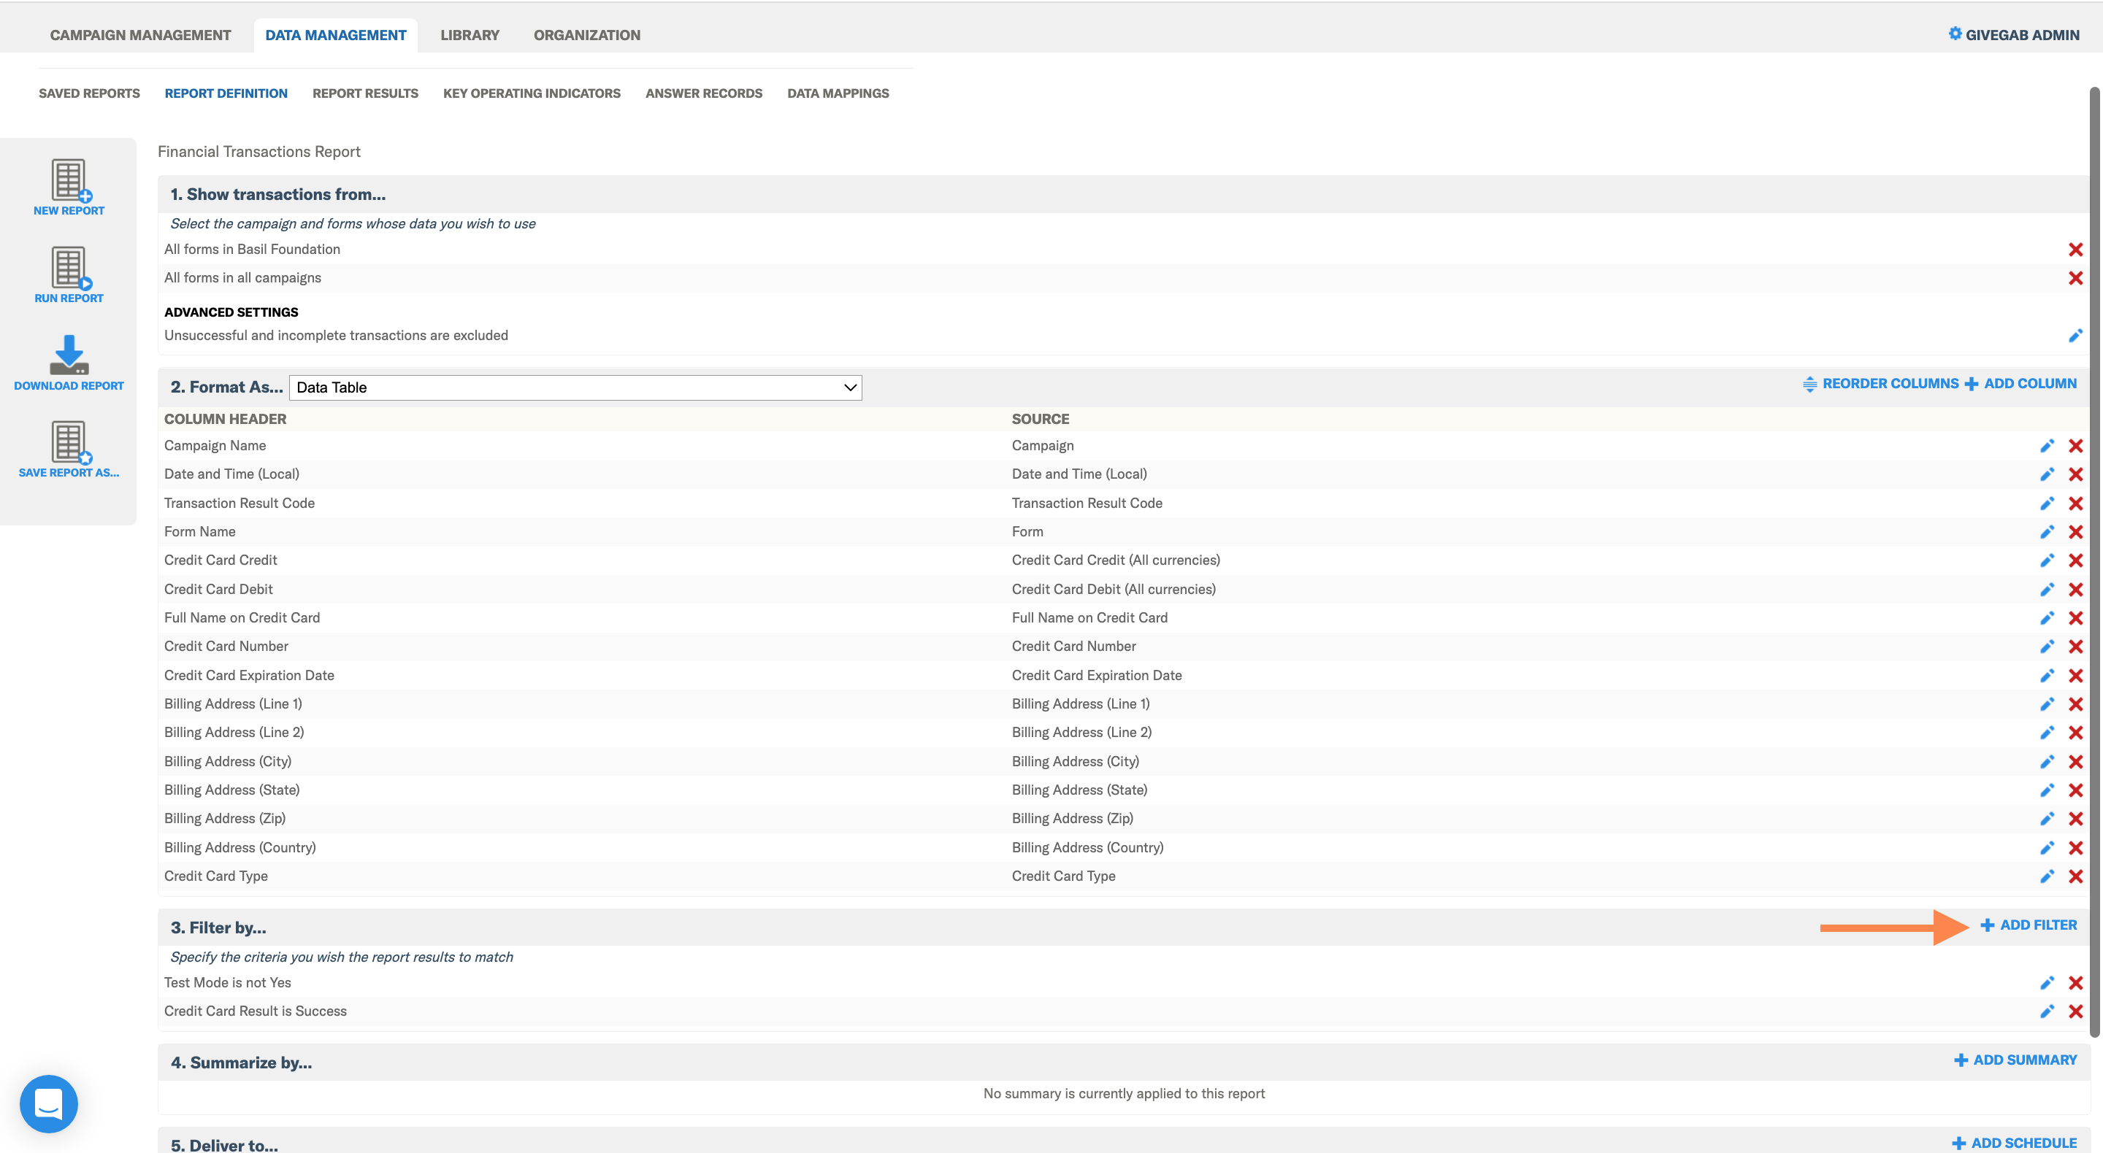Remove the Billing Address (Line 2) column
Screen dimensions: 2103x1153
tap(2075, 733)
